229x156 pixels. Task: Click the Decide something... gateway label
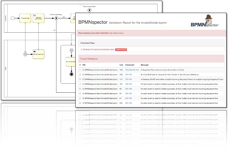(x=56, y=15)
